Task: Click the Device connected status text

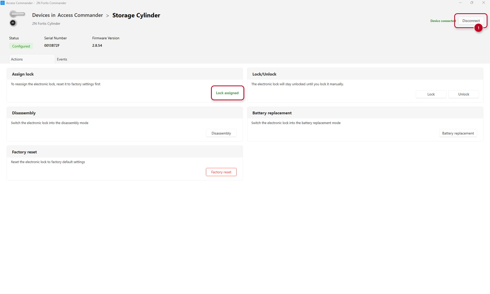Action: [x=443, y=21]
